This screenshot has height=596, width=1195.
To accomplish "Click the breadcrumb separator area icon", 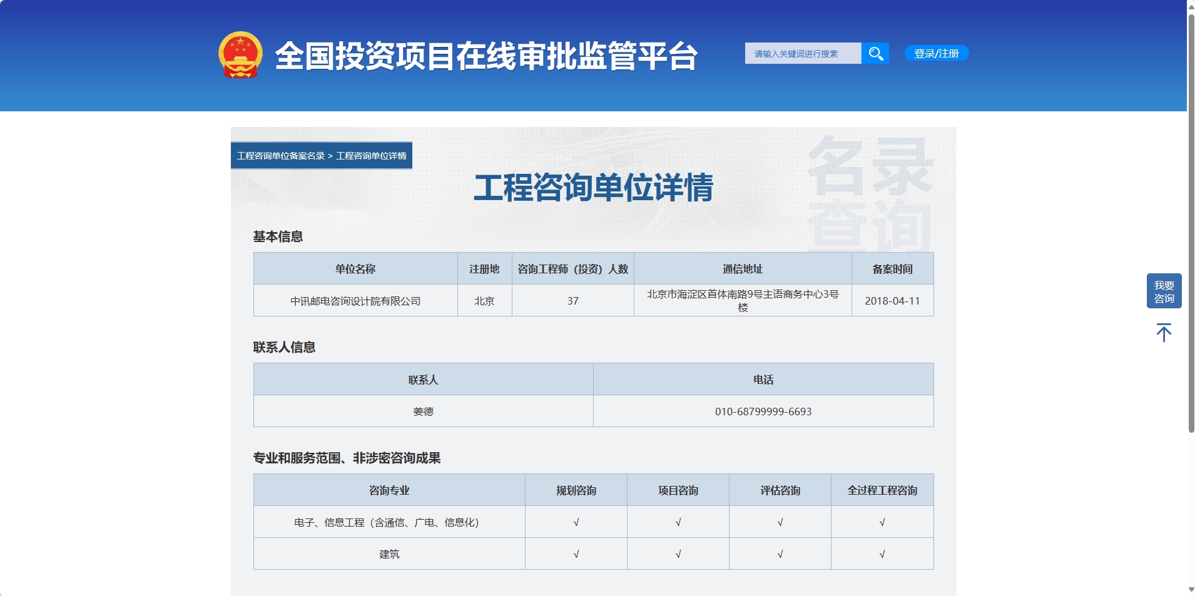I will coord(330,156).
